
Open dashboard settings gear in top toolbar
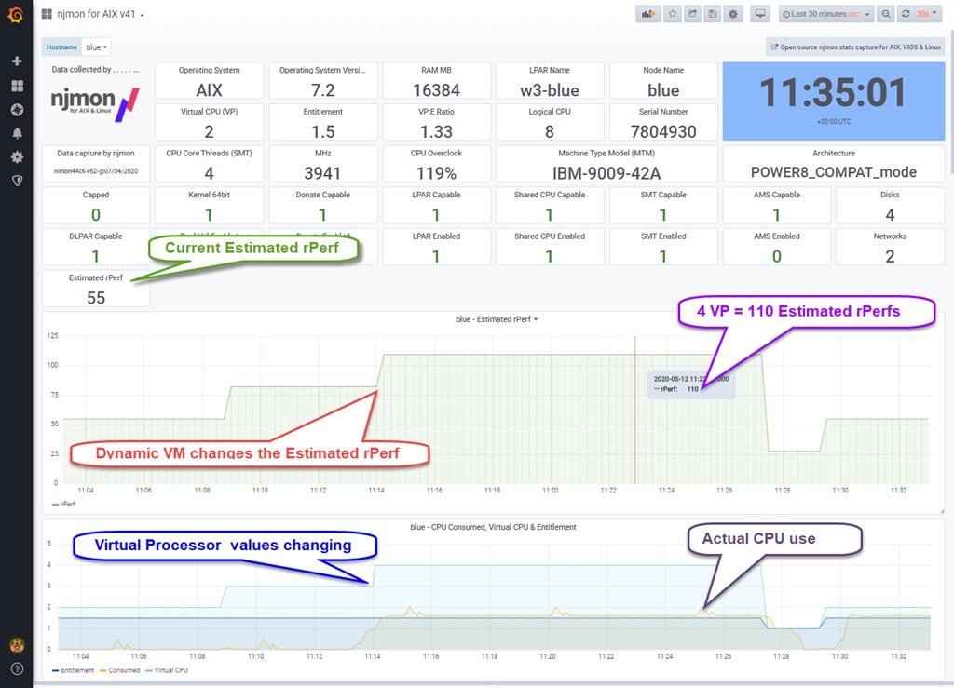tap(733, 14)
